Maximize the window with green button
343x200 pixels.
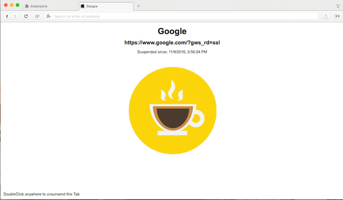[x=18, y=5]
